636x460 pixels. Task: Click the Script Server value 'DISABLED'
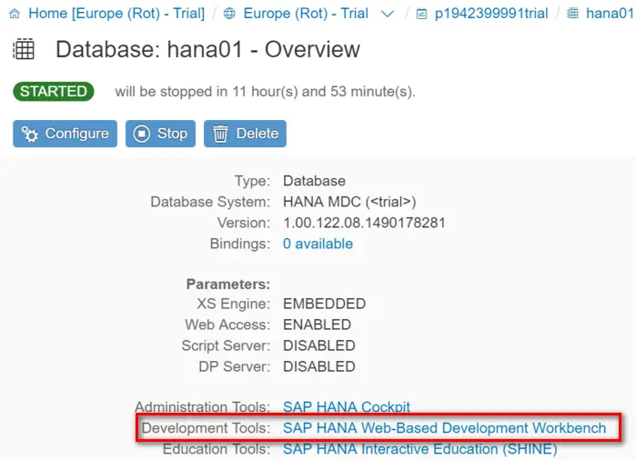[319, 345]
